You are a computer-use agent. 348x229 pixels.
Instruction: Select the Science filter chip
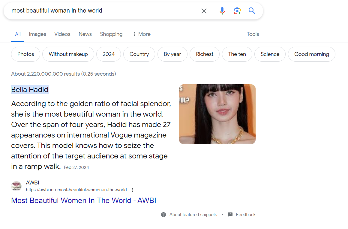(x=270, y=54)
